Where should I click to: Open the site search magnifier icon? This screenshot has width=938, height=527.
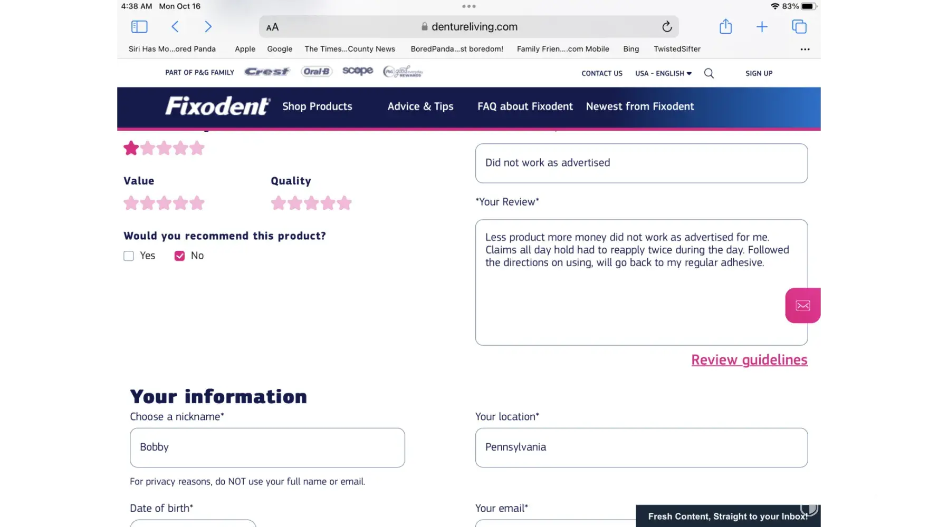(x=709, y=73)
